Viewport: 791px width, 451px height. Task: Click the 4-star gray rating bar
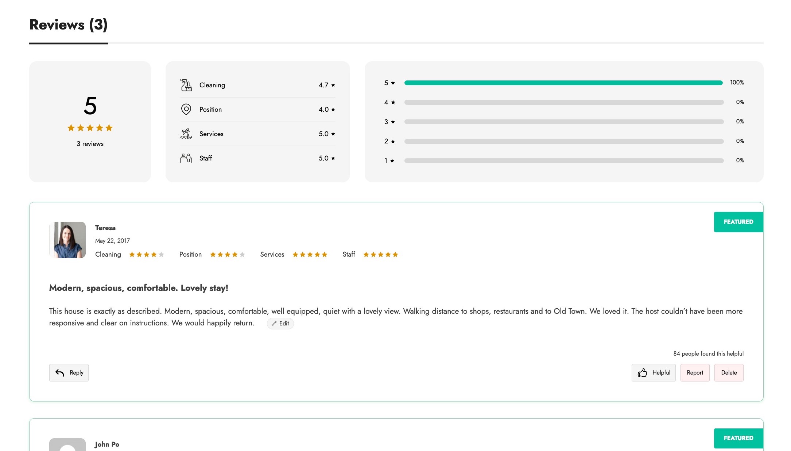coord(563,102)
